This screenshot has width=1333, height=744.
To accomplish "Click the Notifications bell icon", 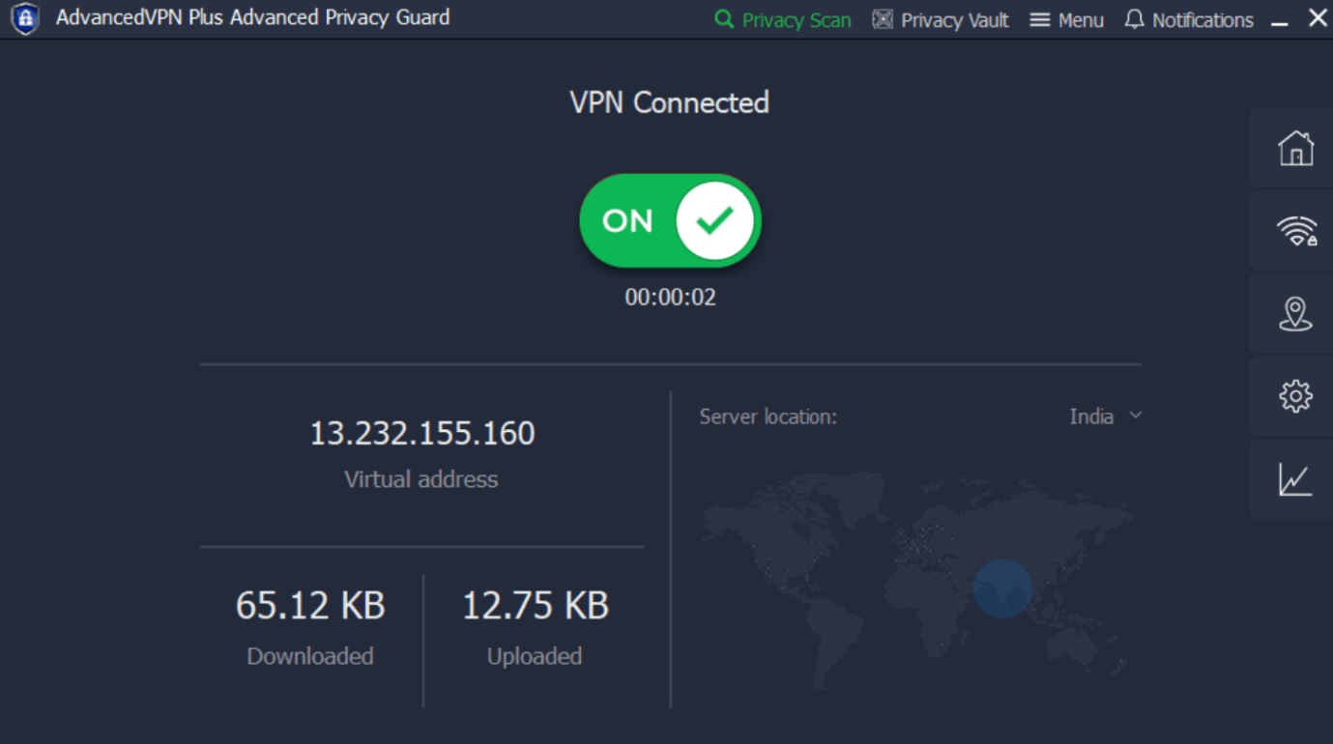I will point(1134,19).
